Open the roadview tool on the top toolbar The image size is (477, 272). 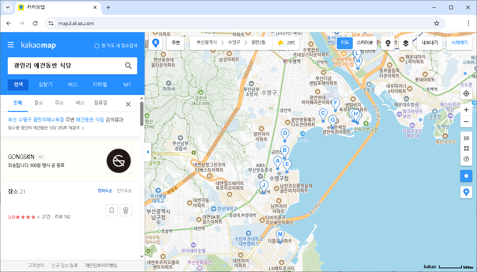pyautogui.click(x=388, y=43)
